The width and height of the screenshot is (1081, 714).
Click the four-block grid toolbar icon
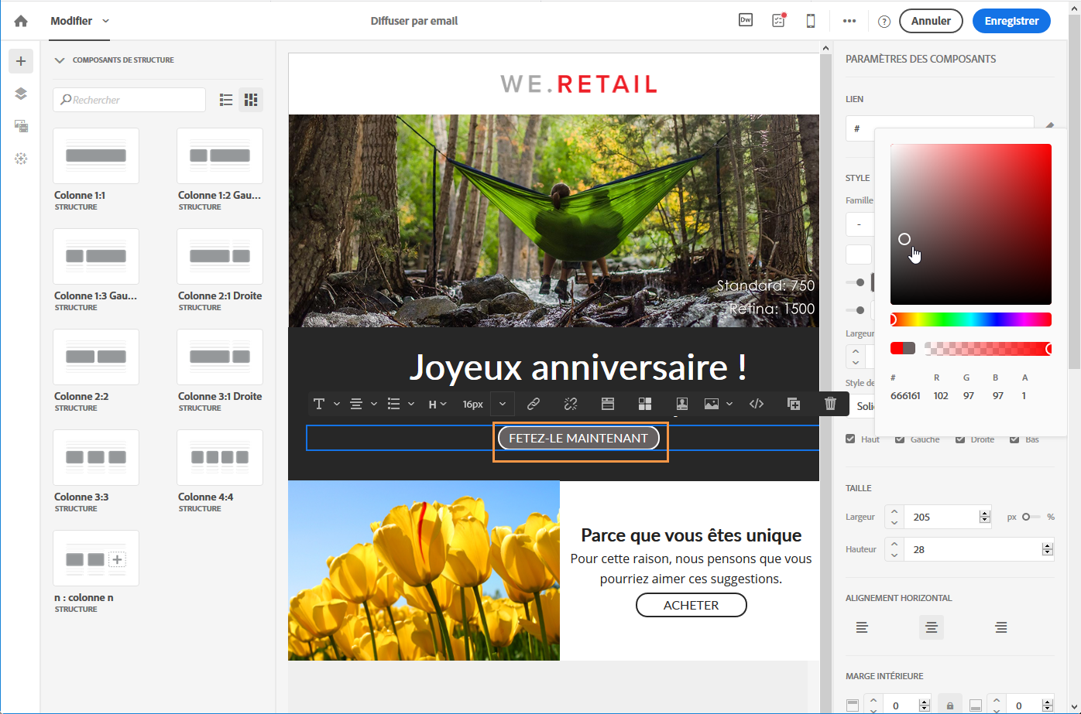645,404
